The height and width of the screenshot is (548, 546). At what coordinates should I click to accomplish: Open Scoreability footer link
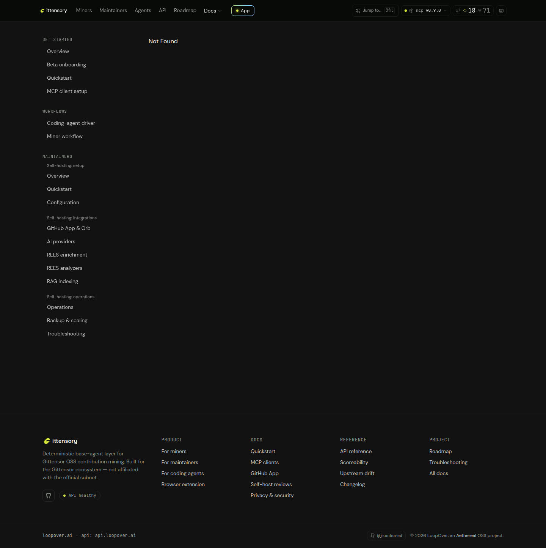pos(354,462)
